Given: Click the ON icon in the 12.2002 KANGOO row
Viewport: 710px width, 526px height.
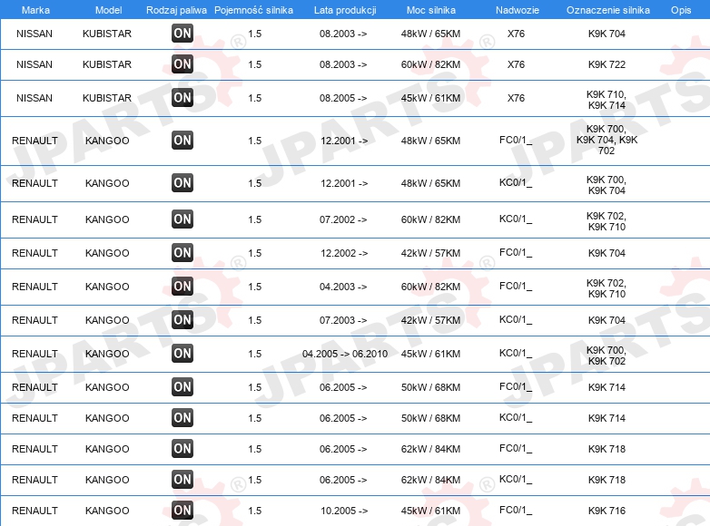Looking at the screenshot, I should [182, 252].
